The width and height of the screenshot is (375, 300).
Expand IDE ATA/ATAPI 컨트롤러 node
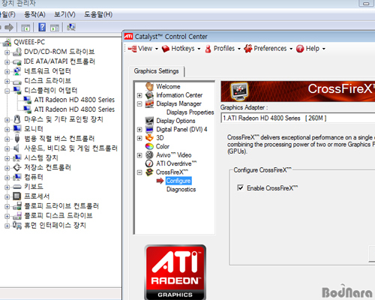tap(7, 62)
